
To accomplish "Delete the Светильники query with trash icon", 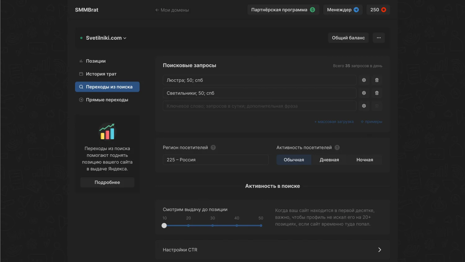I will pos(377,93).
